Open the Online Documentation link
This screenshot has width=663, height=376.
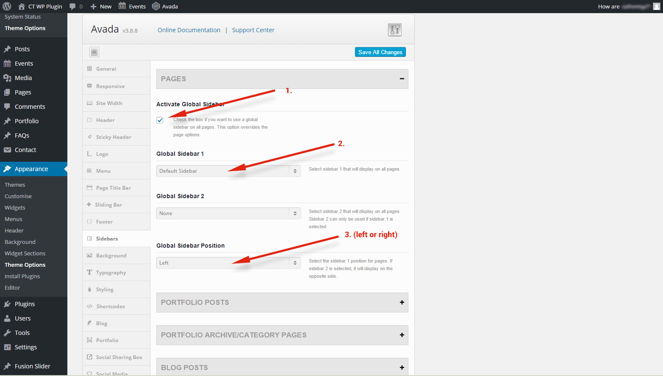[189, 30]
